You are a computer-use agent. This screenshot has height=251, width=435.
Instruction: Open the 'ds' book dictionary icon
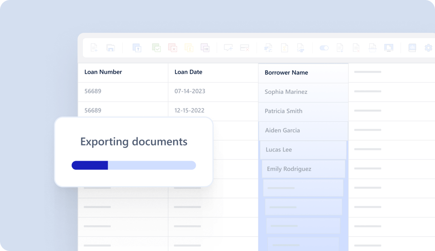click(412, 48)
